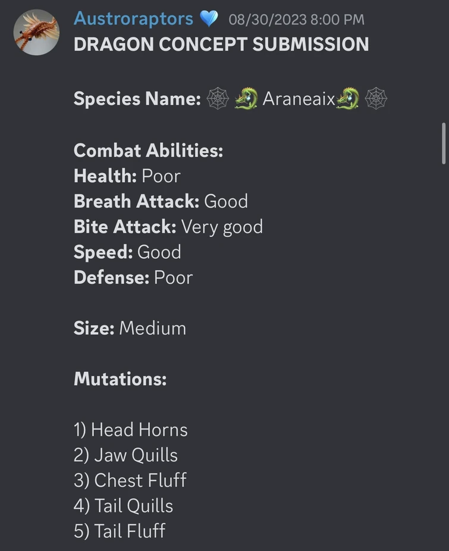Click the Combat Abilities label
This screenshot has width=449, height=551.
pos(148,151)
